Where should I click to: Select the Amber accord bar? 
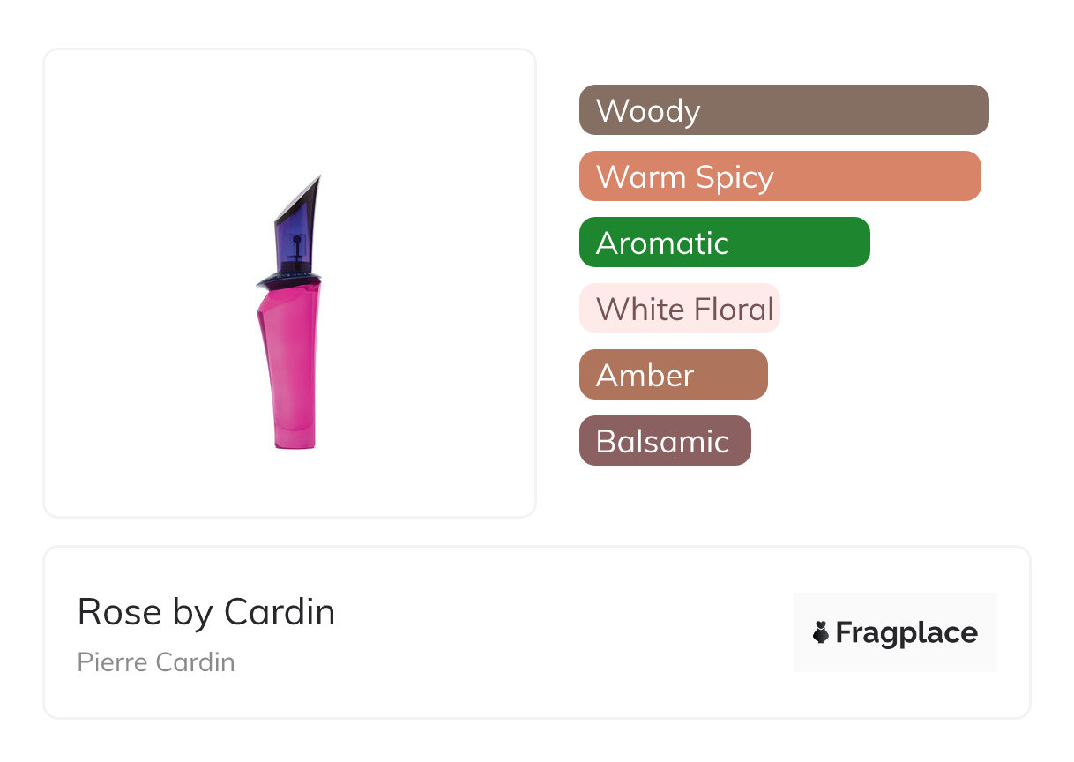673,375
